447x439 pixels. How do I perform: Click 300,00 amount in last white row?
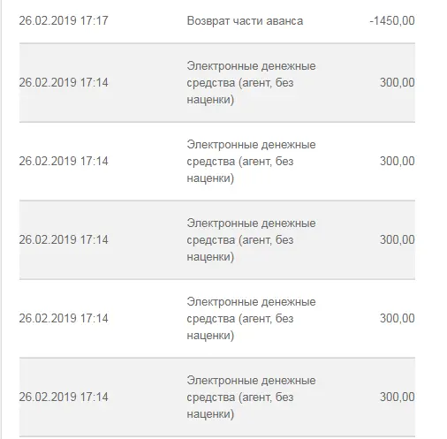pos(398,318)
